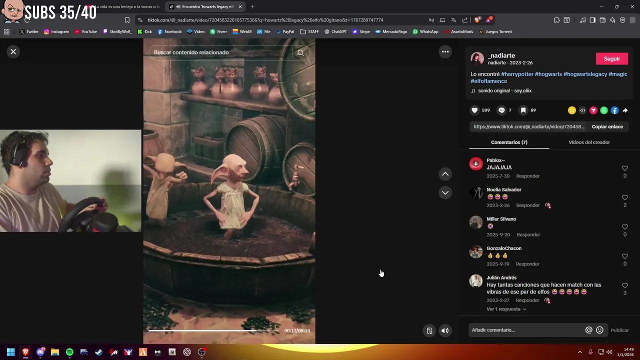Share the video to Facebook
This screenshot has height=360, width=640.
pos(614,110)
